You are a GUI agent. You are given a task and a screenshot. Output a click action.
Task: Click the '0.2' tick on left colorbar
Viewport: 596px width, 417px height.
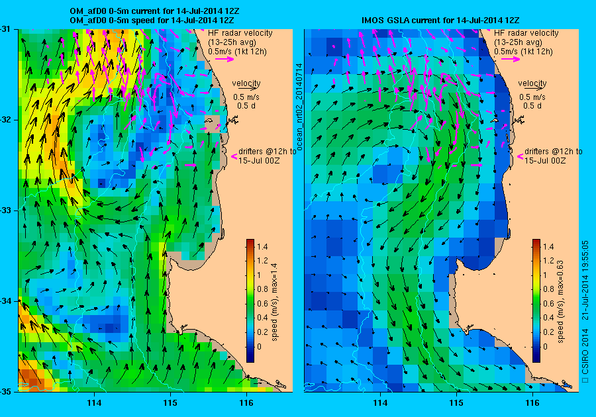point(262,332)
